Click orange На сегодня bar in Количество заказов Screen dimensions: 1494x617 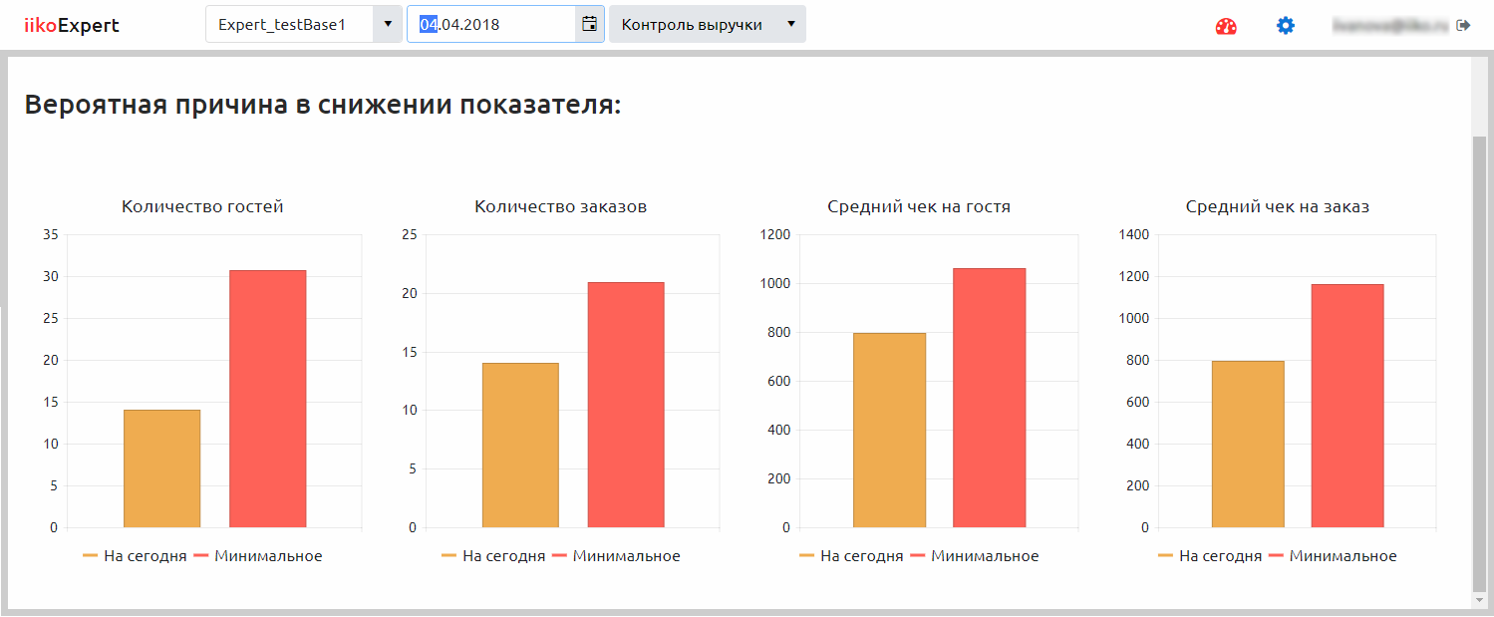[x=520, y=445]
